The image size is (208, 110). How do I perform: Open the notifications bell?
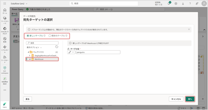pos(169,3)
